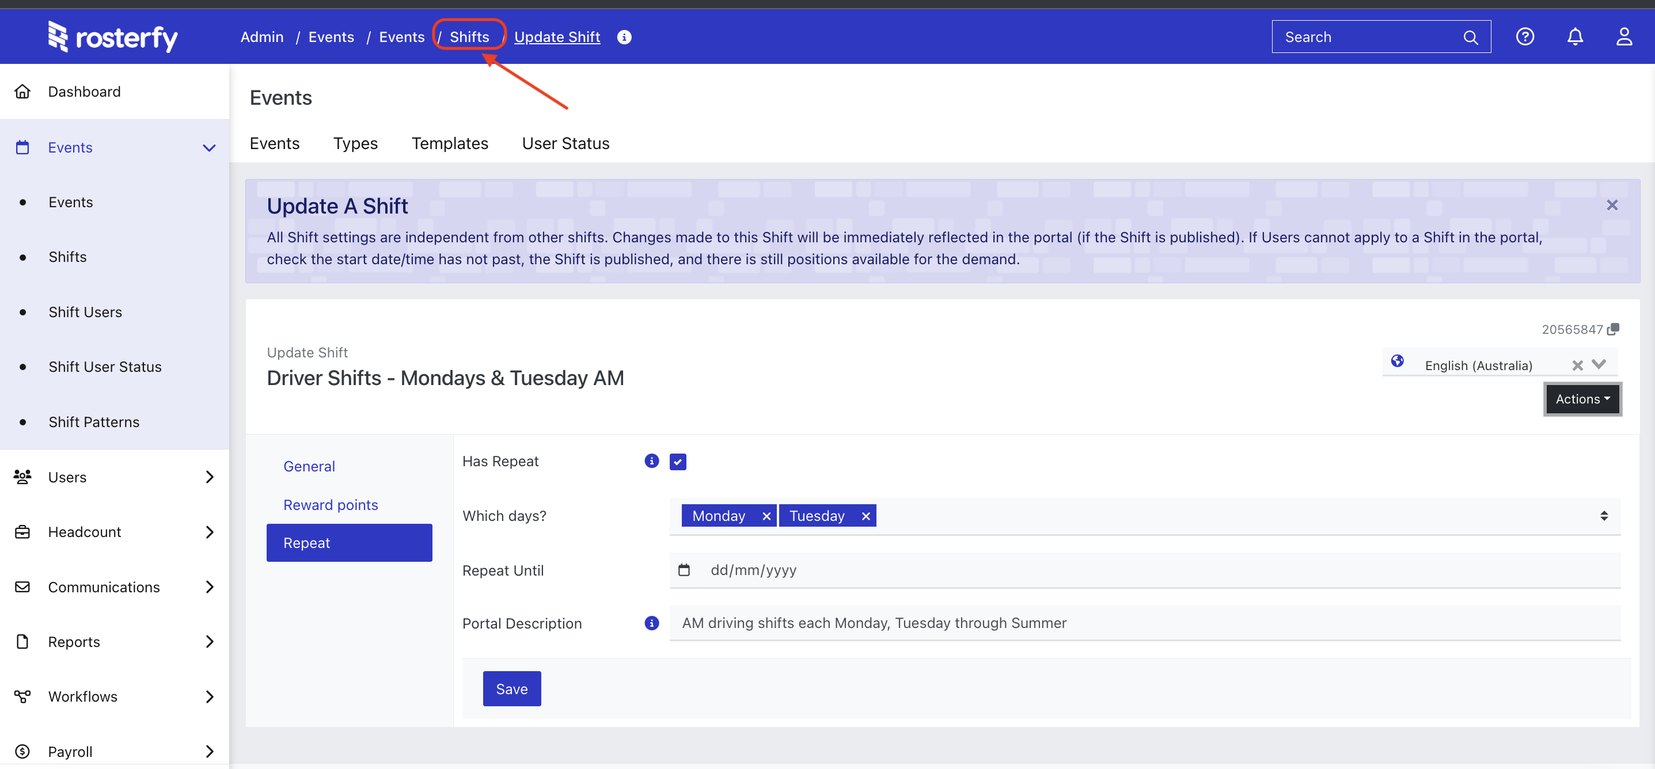Open the Reward points section
The width and height of the screenshot is (1655, 769).
pyautogui.click(x=330, y=505)
